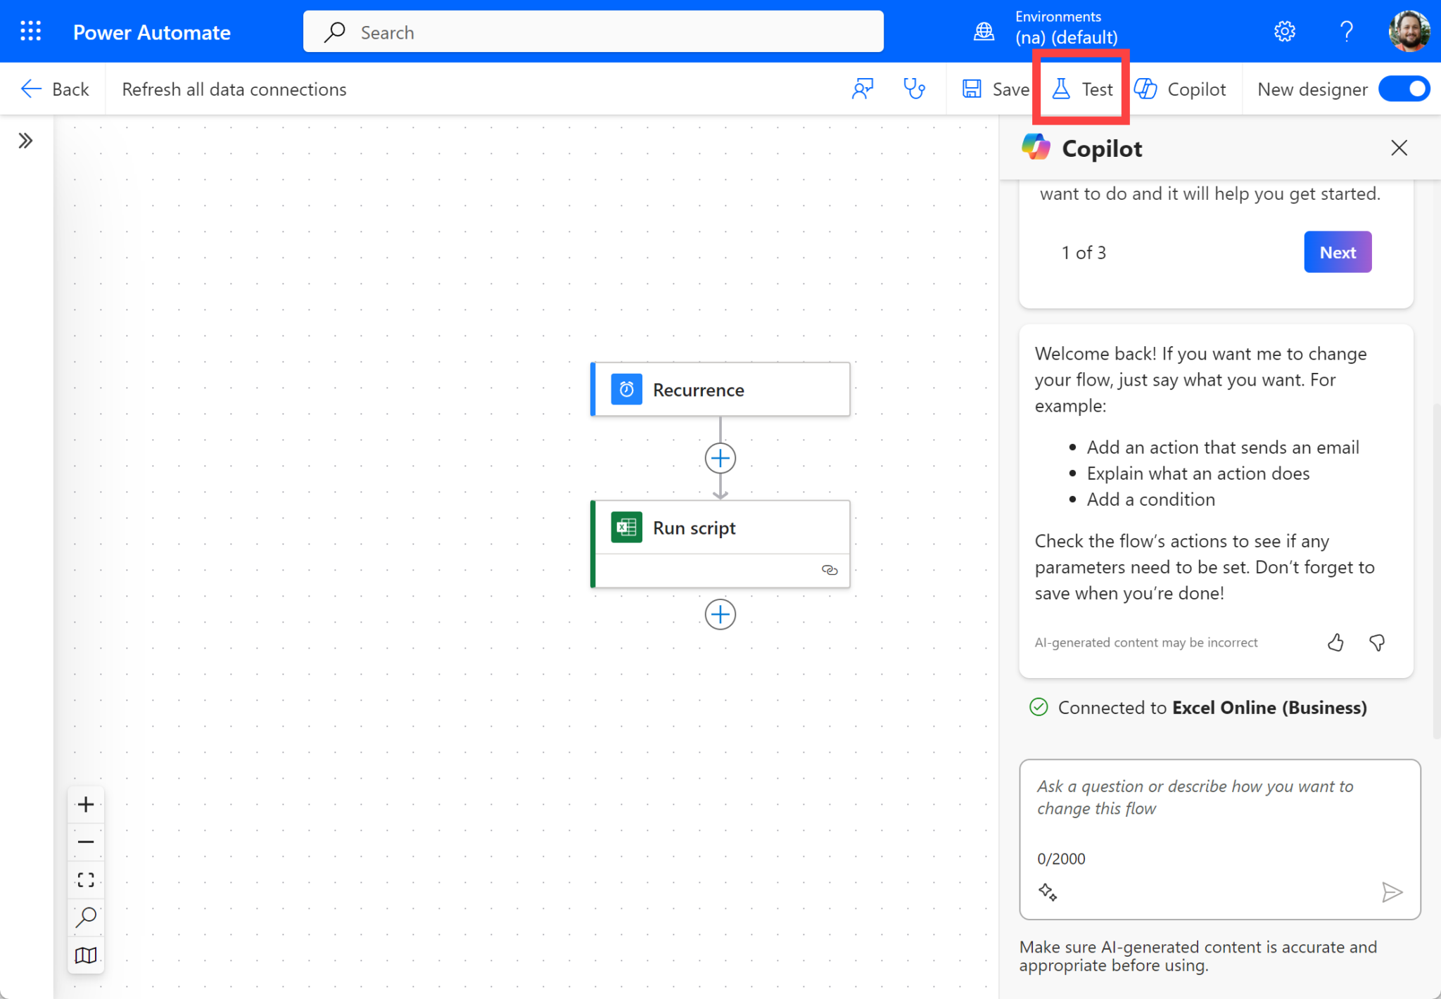Click the canvas search magnifier icon
Viewport: 1441px width, 999px height.
click(x=86, y=917)
